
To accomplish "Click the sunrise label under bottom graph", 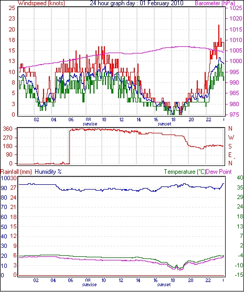I will pyautogui.click(x=90, y=285).
